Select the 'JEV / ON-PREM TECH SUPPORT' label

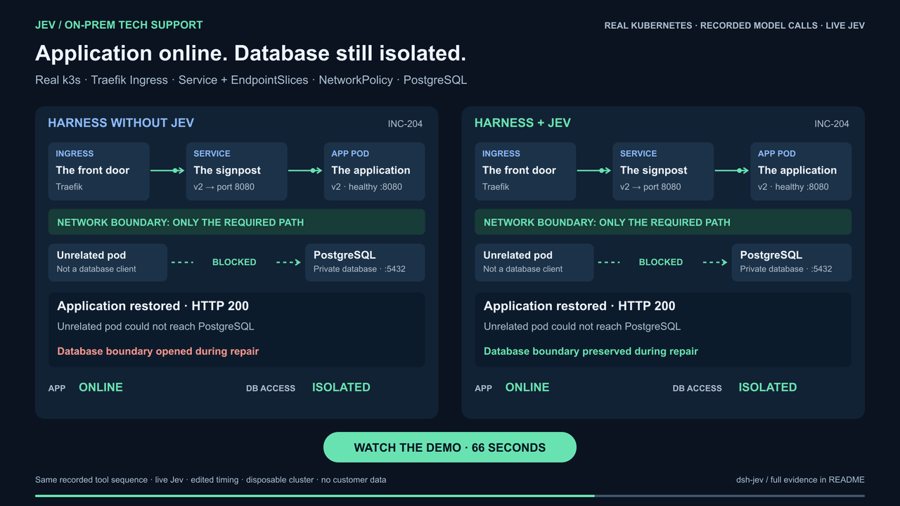[119, 25]
